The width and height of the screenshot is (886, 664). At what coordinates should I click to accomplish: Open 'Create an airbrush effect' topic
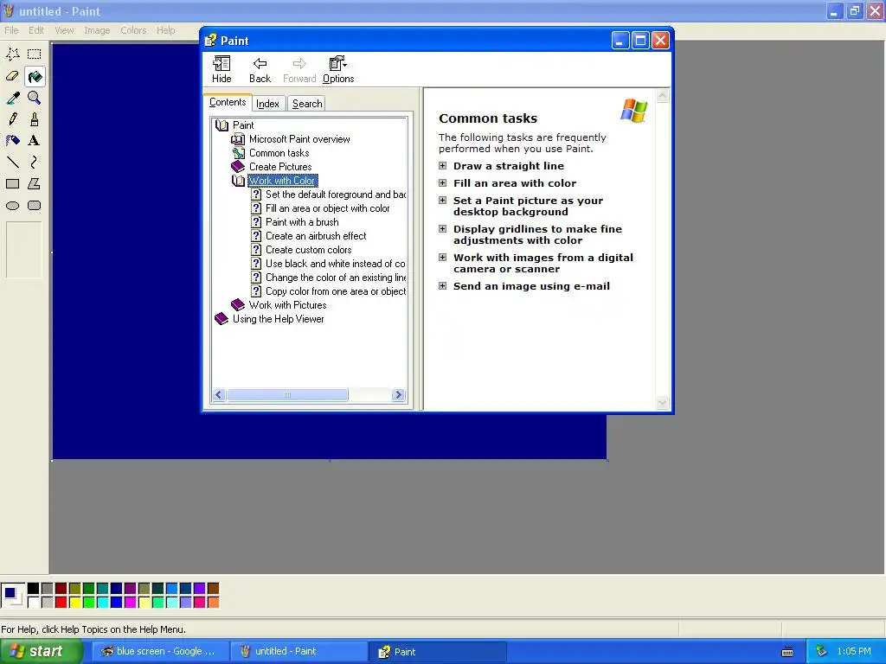point(316,236)
